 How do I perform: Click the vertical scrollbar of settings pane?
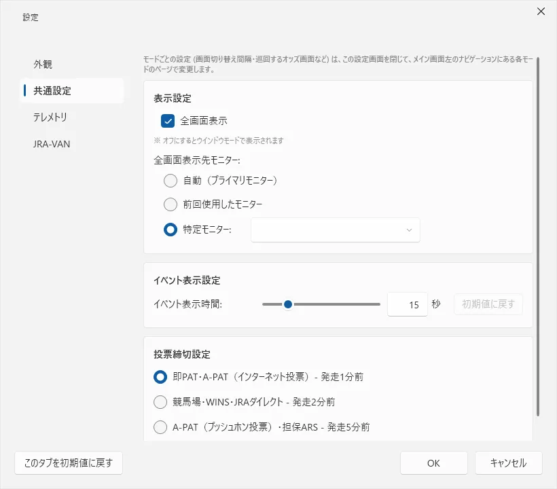pyautogui.click(x=538, y=236)
